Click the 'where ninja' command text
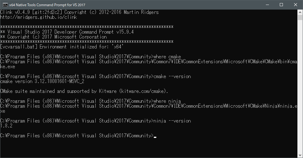 [167, 101]
